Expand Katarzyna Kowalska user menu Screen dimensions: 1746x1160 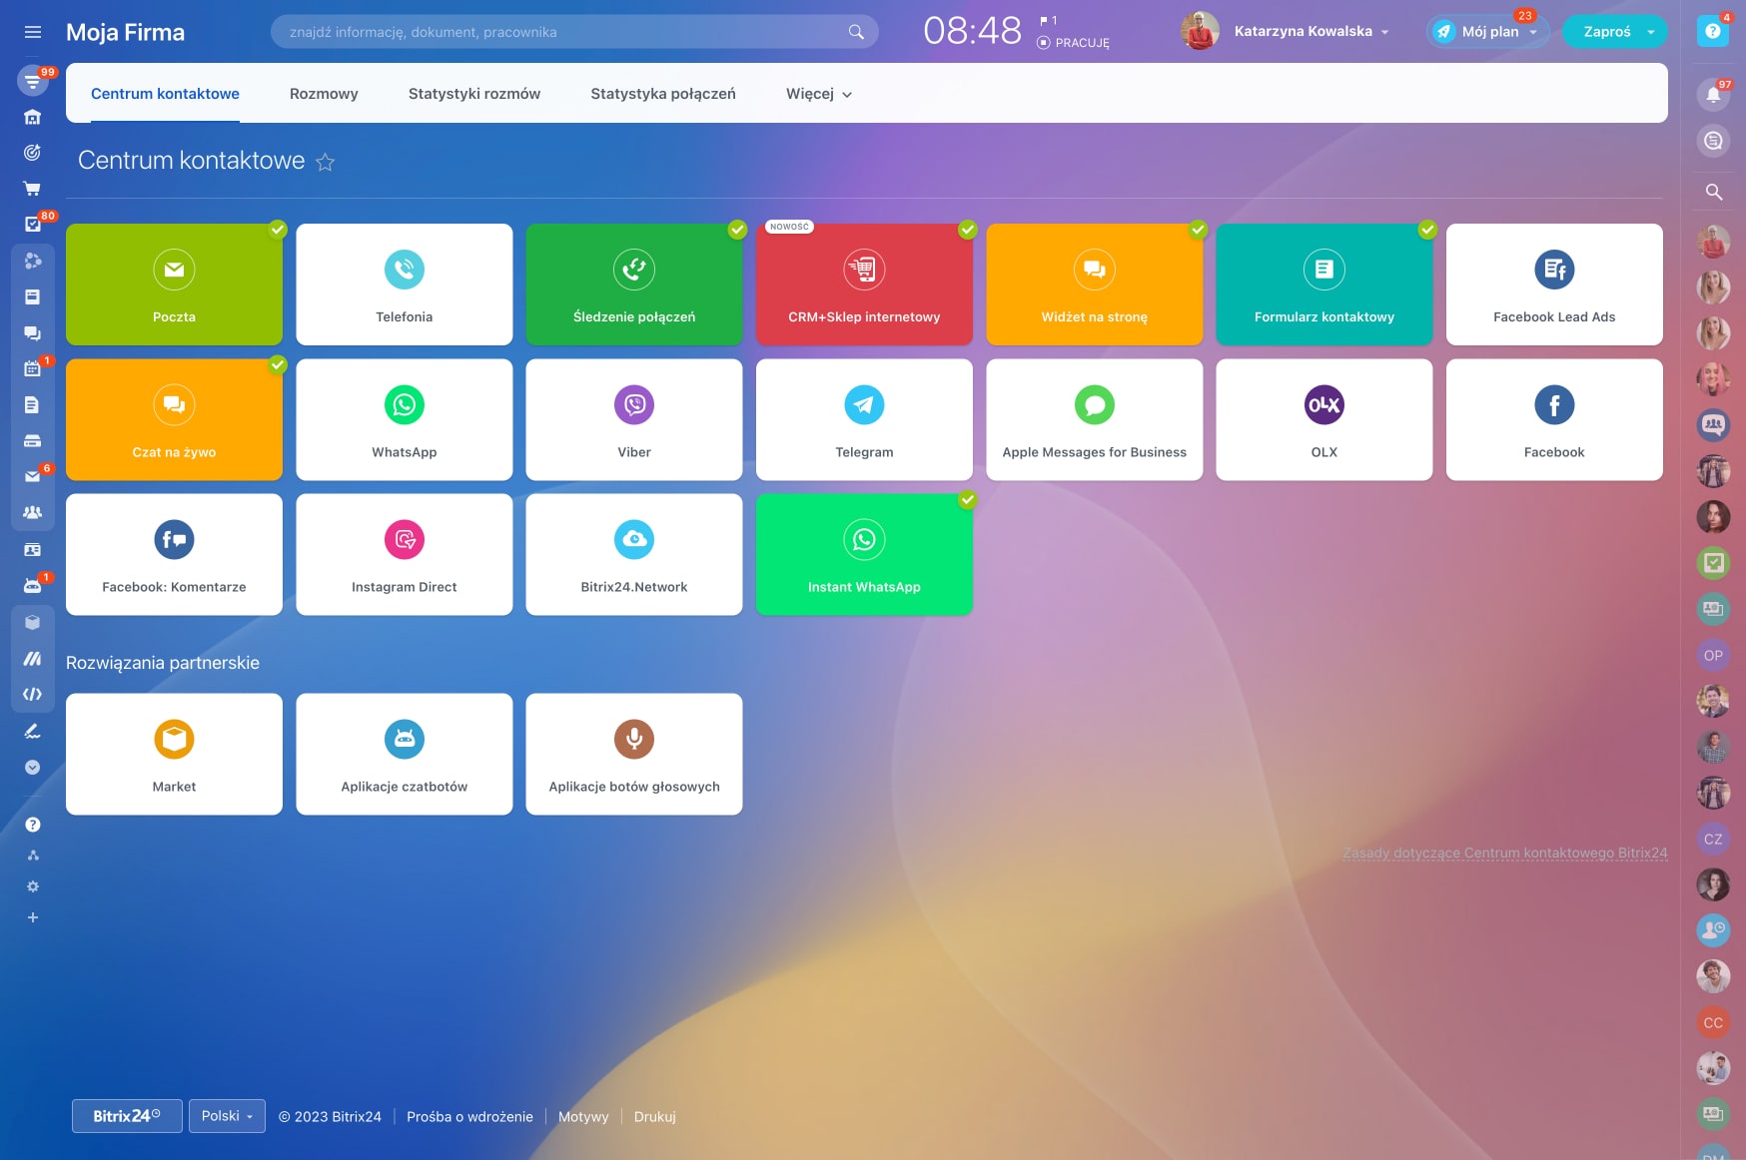click(1311, 32)
